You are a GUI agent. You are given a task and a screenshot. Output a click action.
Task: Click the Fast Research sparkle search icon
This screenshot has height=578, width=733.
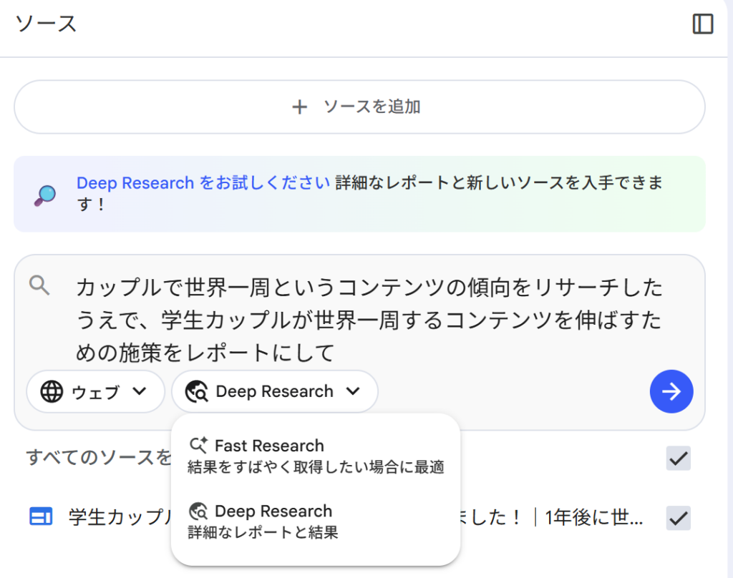point(198,446)
